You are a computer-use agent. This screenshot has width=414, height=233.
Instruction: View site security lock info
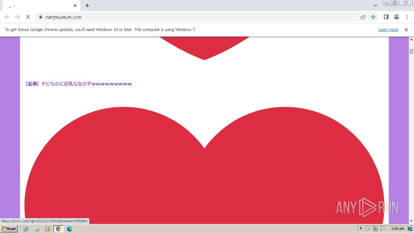40,17
